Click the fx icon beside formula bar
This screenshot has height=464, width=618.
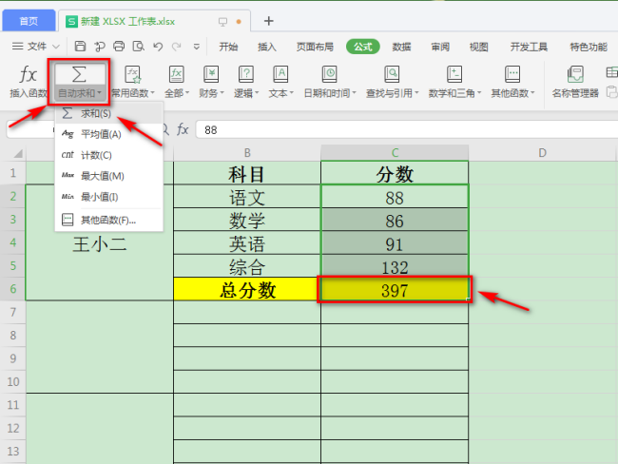(x=183, y=129)
